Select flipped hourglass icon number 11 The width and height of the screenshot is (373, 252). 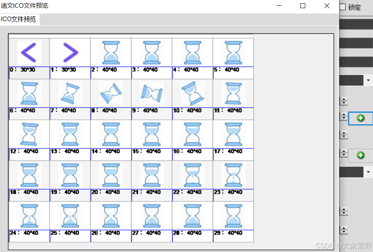pyautogui.click(x=233, y=93)
